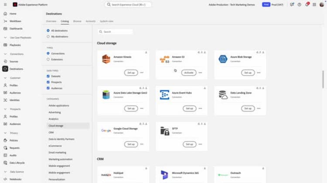This screenshot has width=327, height=183.
Task: Collapse the Prospects sidebar section
Action: point(5,109)
